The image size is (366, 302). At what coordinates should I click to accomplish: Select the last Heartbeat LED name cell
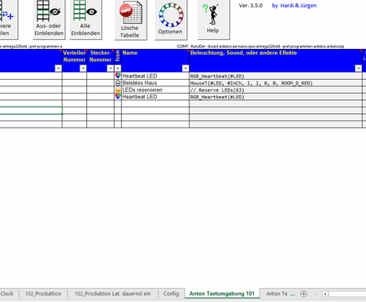tap(155, 97)
